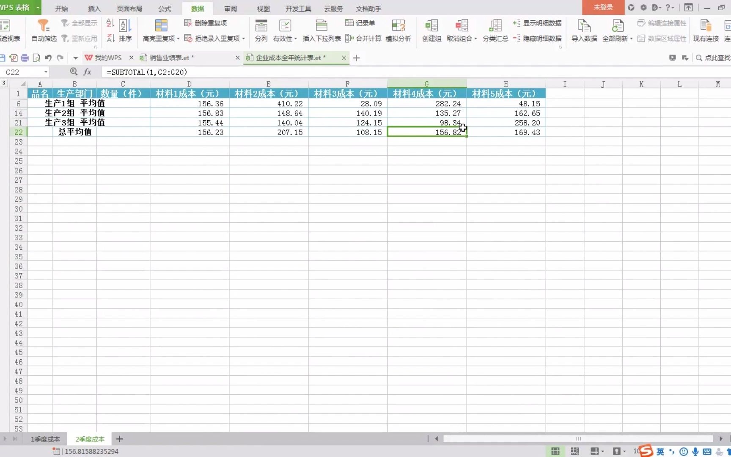Select cell with value 156.23 in row 22
This screenshot has width=731, height=457.
(x=190, y=132)
